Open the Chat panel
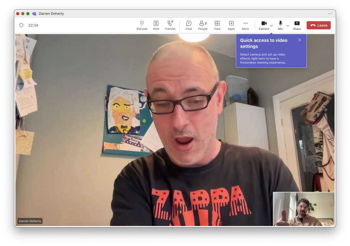The image size is (350, 246). (x=189, y=25)
